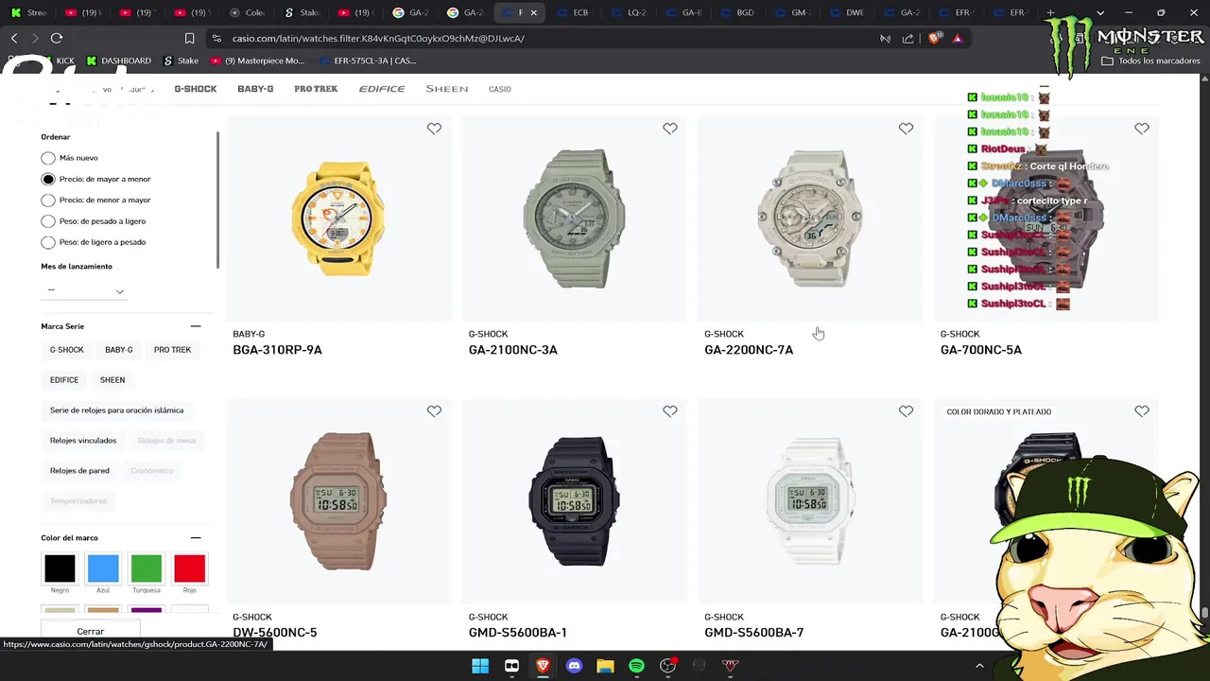Open EDIFICE in the top navigation
Image resolution: width=1210 pixels, height=681 pixels.
tap(382, 89)
